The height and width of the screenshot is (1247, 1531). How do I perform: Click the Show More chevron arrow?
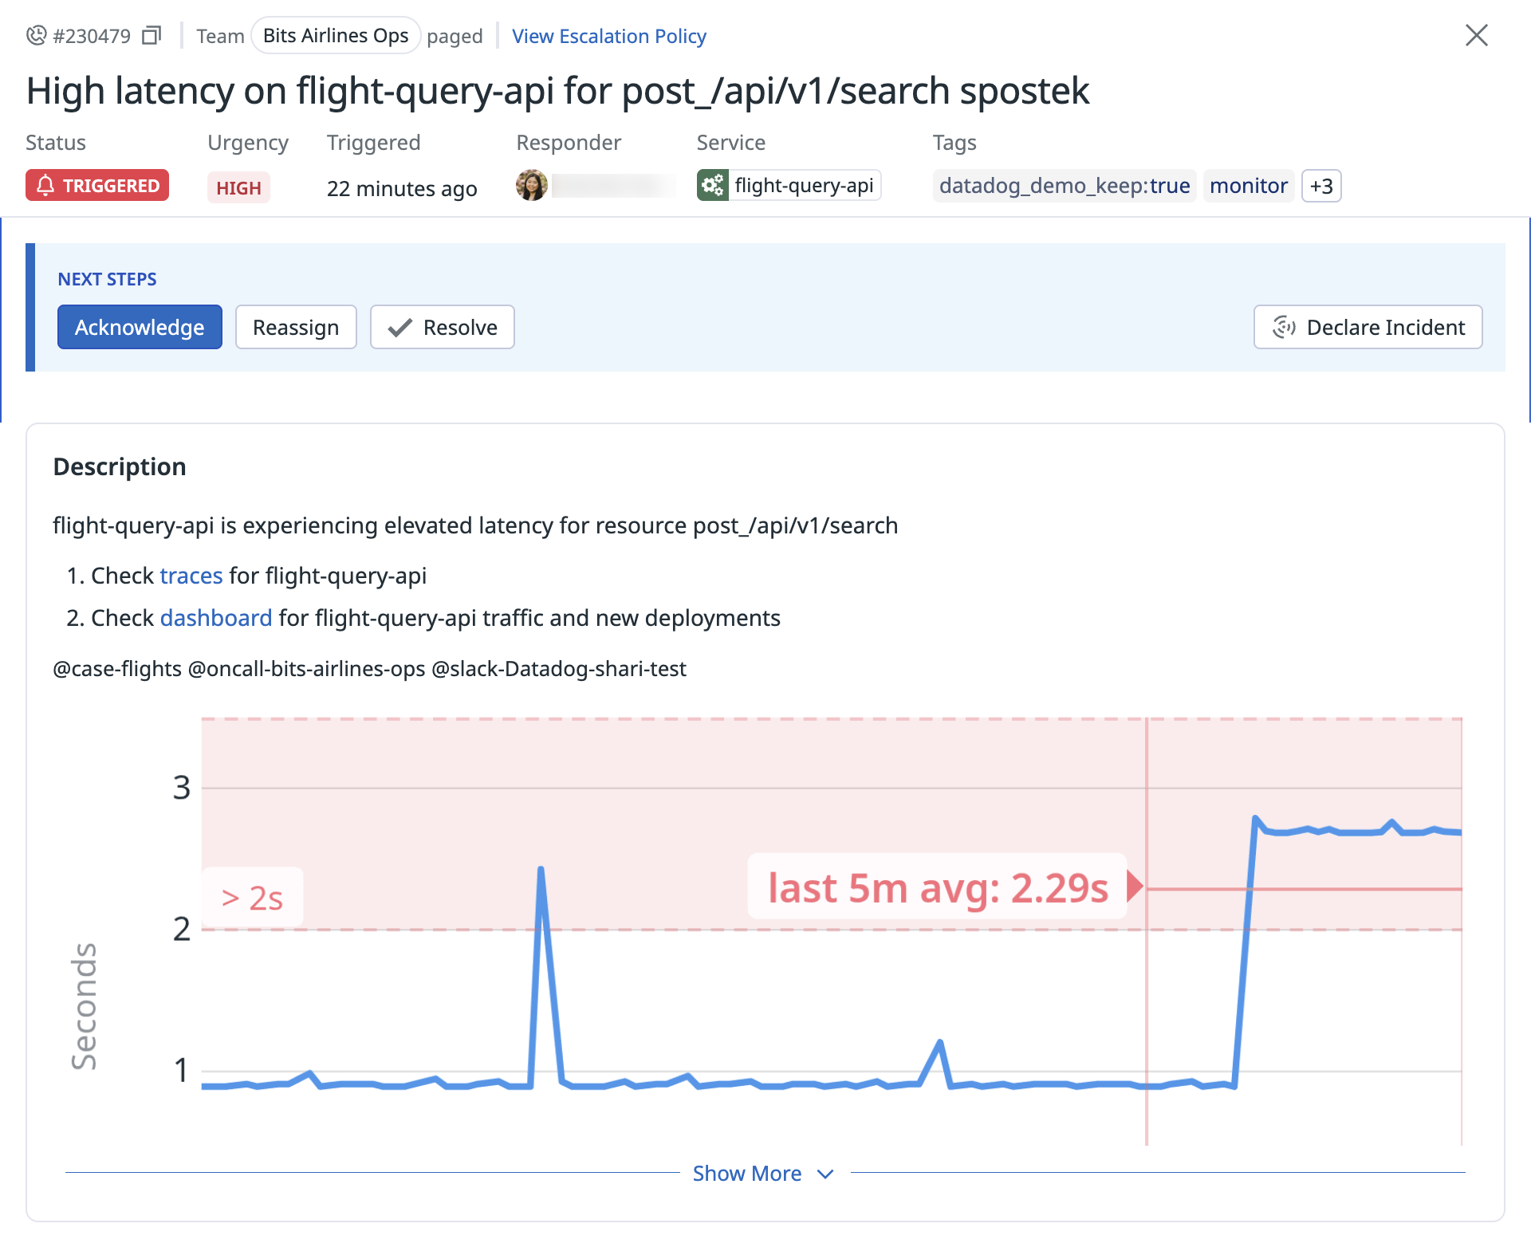pyautogui.click(x=826, y=1174)
